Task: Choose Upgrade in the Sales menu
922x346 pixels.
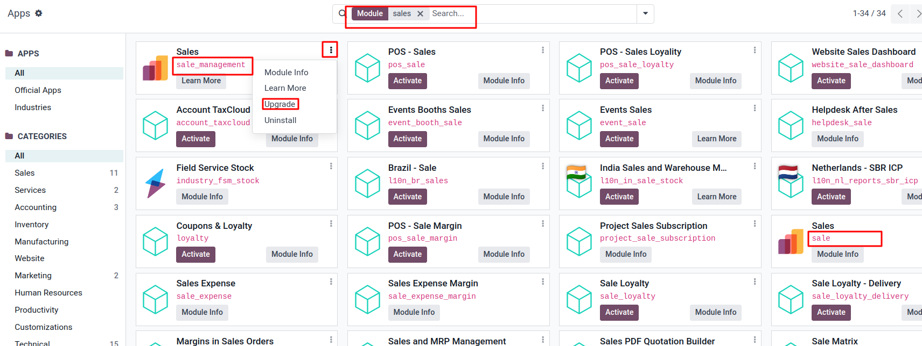Action: tap(280, 104)
